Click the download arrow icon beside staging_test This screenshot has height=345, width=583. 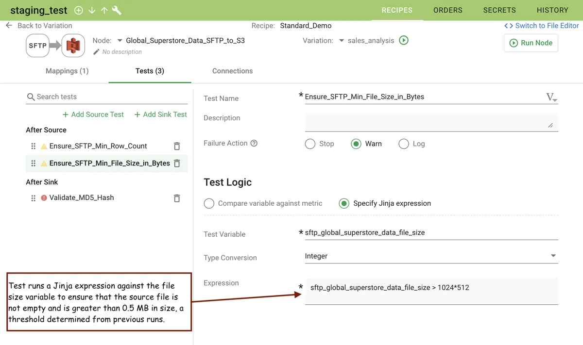(91, 10)
